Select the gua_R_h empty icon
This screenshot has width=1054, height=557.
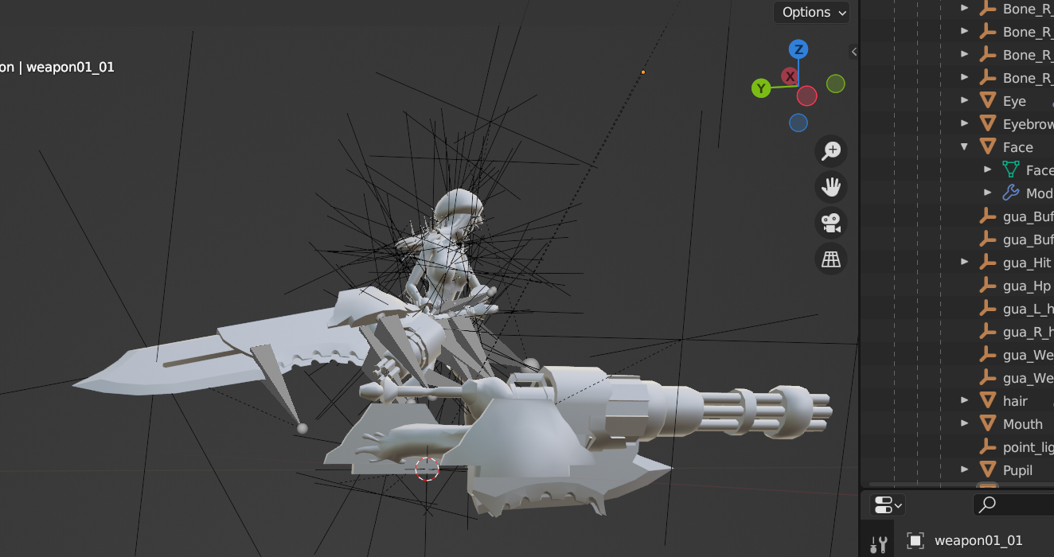click(988, 332)
